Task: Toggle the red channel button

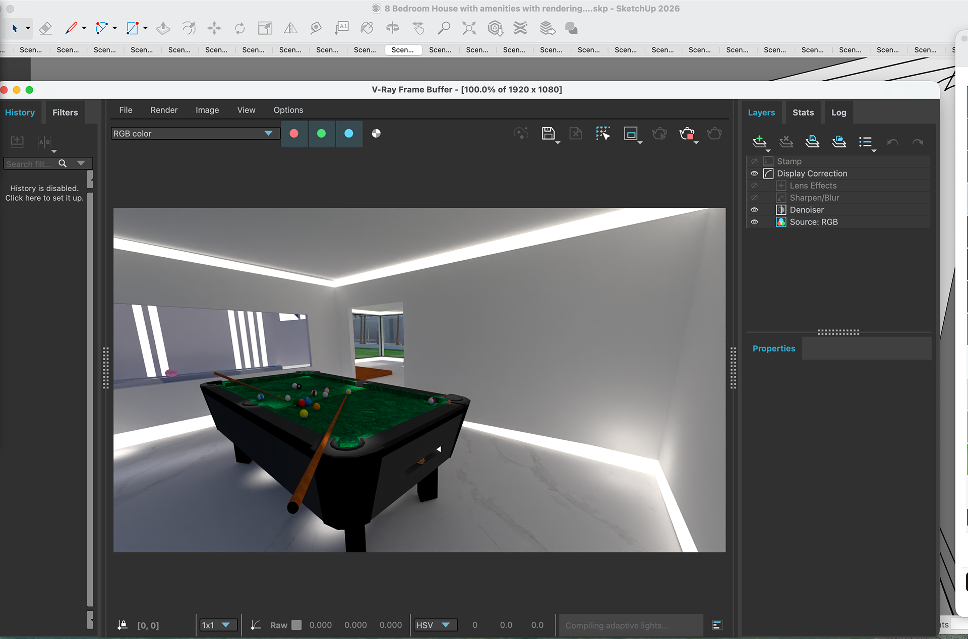Action: [x=294, y=134]
